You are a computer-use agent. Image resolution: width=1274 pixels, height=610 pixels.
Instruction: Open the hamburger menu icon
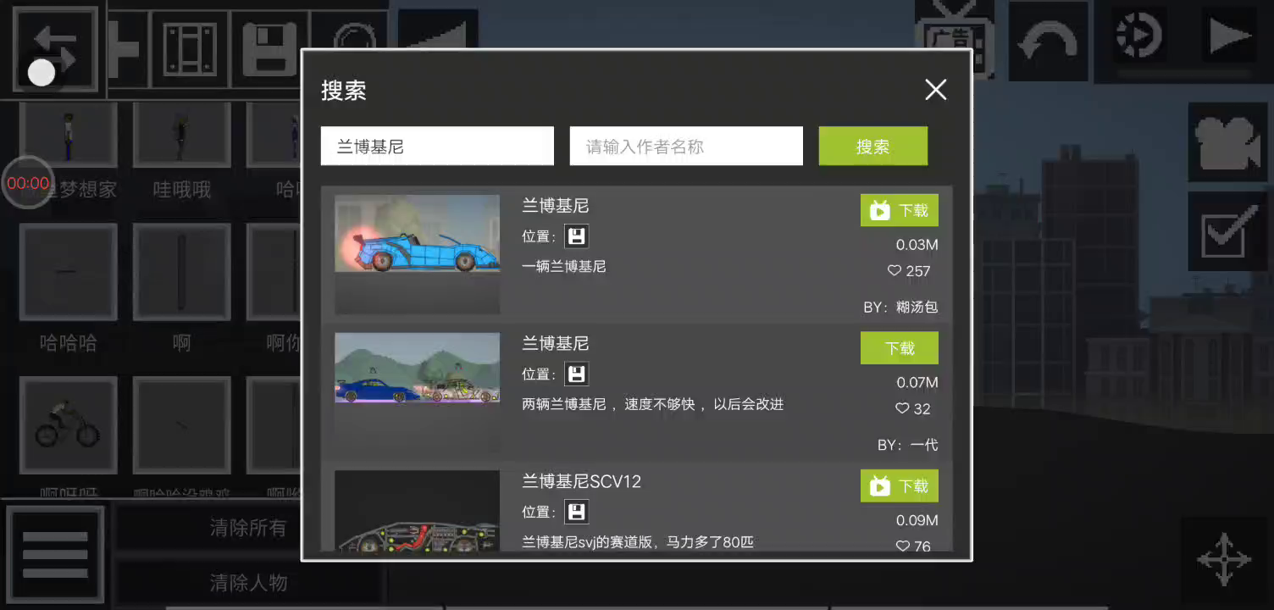[x=55, y=555]
